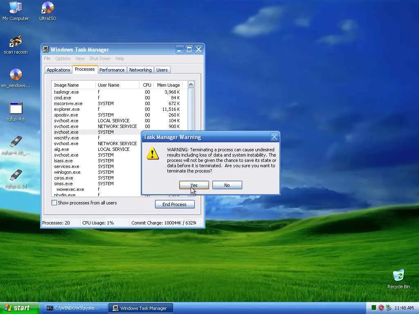Click the CPU Usage: 1% status entry
Screen dimensions: 419x314
104,223
